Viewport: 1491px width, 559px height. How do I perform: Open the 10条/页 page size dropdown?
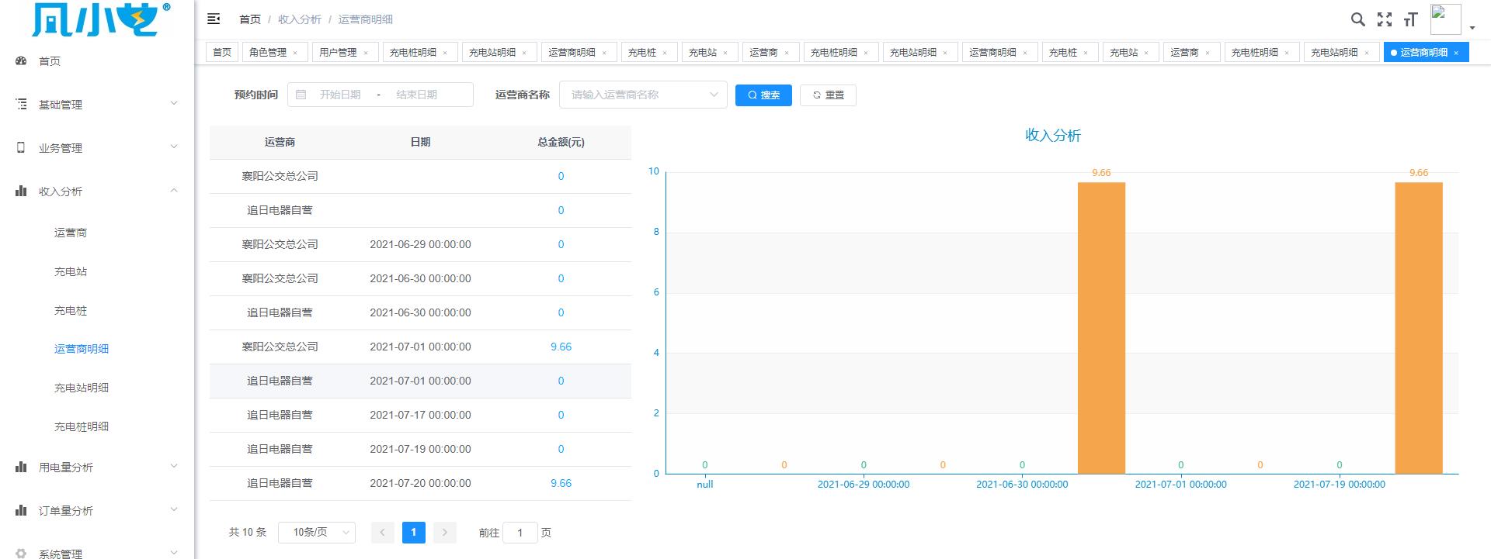317,533
